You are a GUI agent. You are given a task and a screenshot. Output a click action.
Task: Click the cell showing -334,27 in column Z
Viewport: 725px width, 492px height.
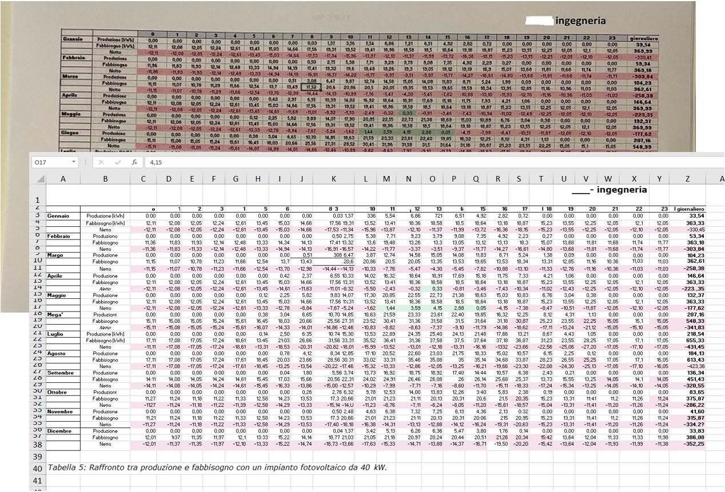[x=687, y=425]
